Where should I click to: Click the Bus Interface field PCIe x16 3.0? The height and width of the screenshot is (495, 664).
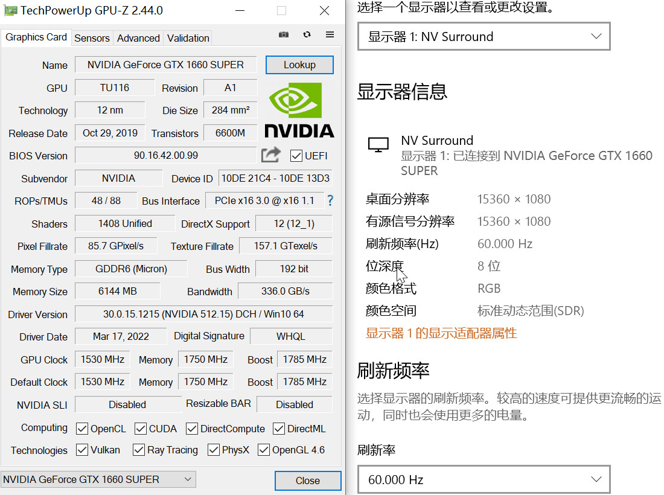coord(264,200)
